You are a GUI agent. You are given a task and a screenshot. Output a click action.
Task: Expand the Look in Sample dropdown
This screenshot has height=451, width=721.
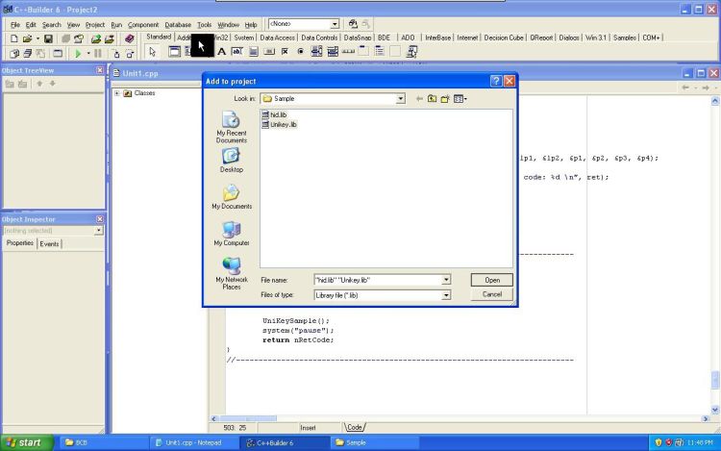click(401, 98)
